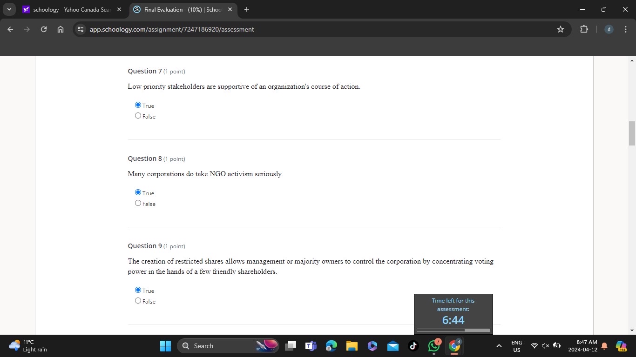Click the page vertical scrollbar thumb
Image resolution: width=636 pixels, height=357 pixels.
(x=632, y=133)
